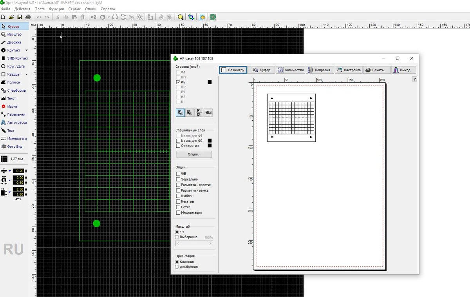Screen dimensions: 470x297
Task: Select the Маска tool
Action: click(14, 107)
